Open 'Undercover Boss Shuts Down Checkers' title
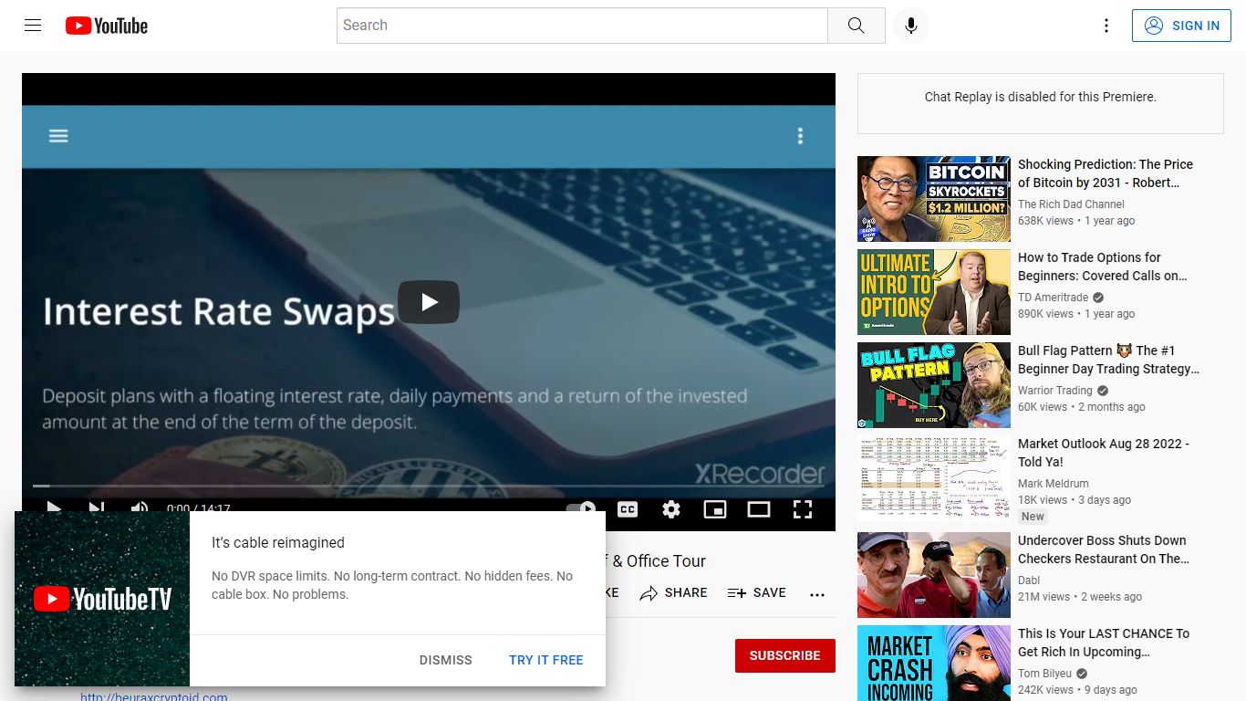 coord(1104,549)
